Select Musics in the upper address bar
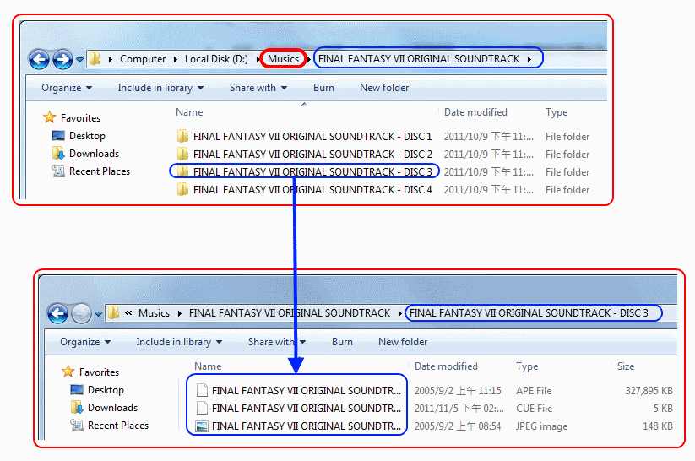Screen dimensions: 695x461 (283, 59)
